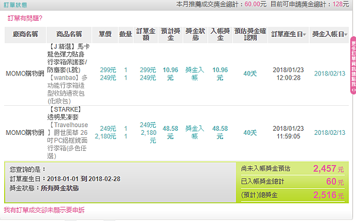The height and width of the screenshot is (221, 356).
Task: Click MOMO購物網 in the 2018/01/23 11:59:05 row
Action: (25, 132)
